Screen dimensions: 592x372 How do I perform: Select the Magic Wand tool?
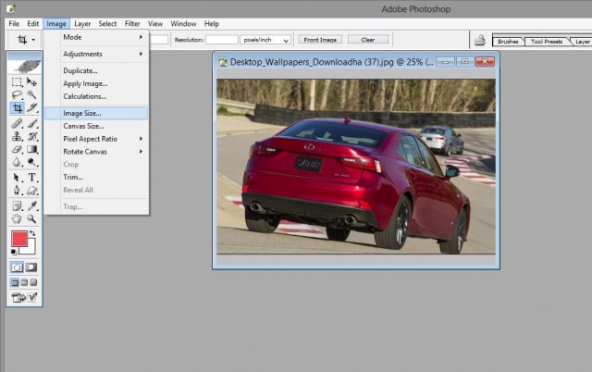(x=32, y=95)
